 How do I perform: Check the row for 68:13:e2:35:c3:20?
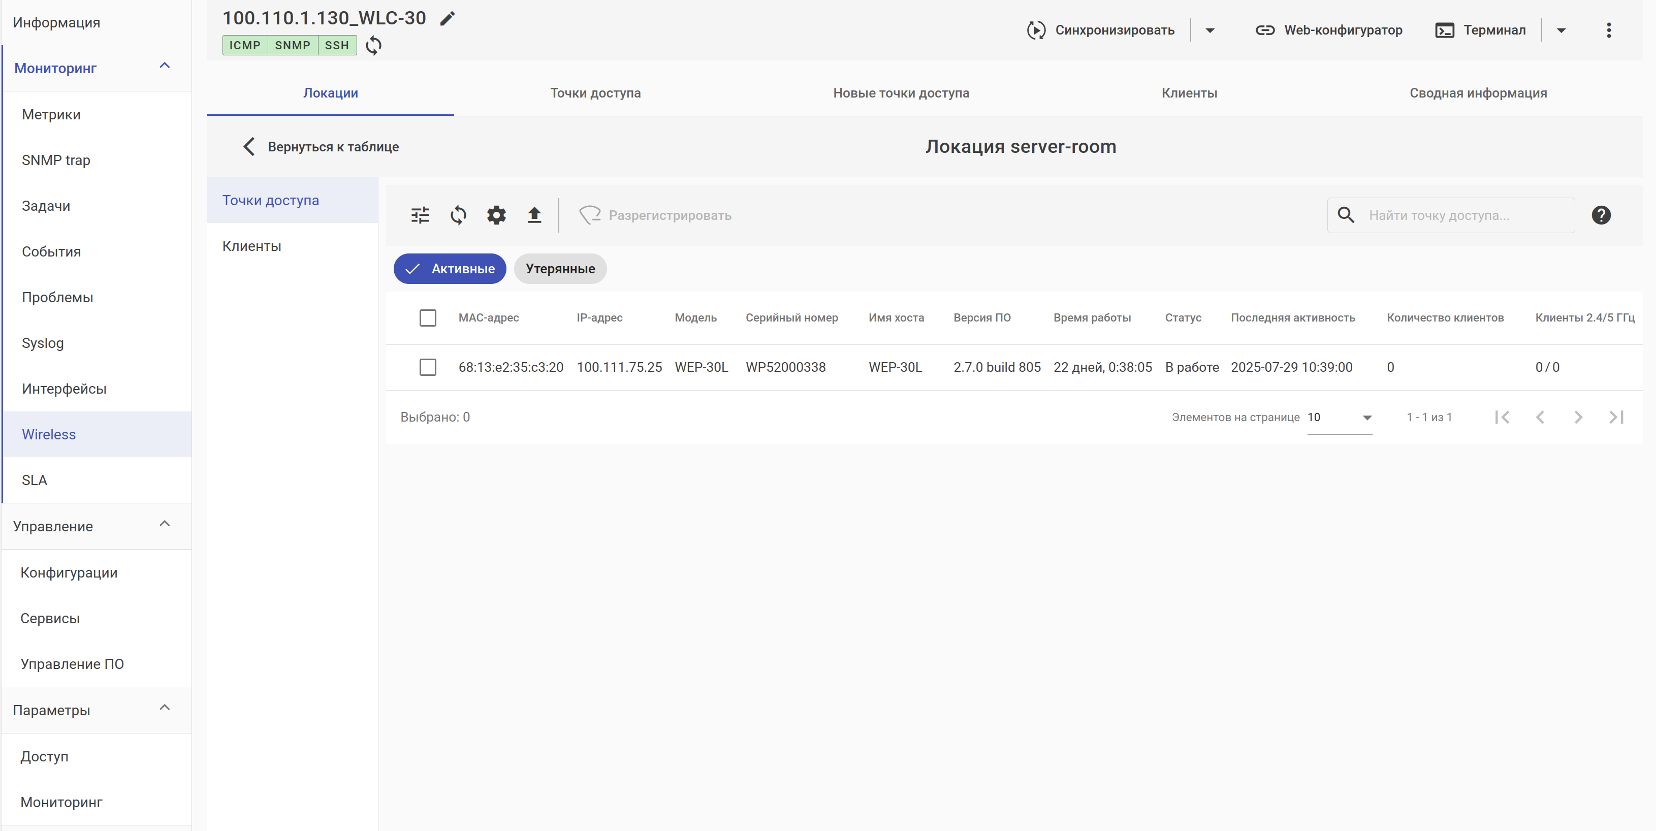(x=428, y=368)
